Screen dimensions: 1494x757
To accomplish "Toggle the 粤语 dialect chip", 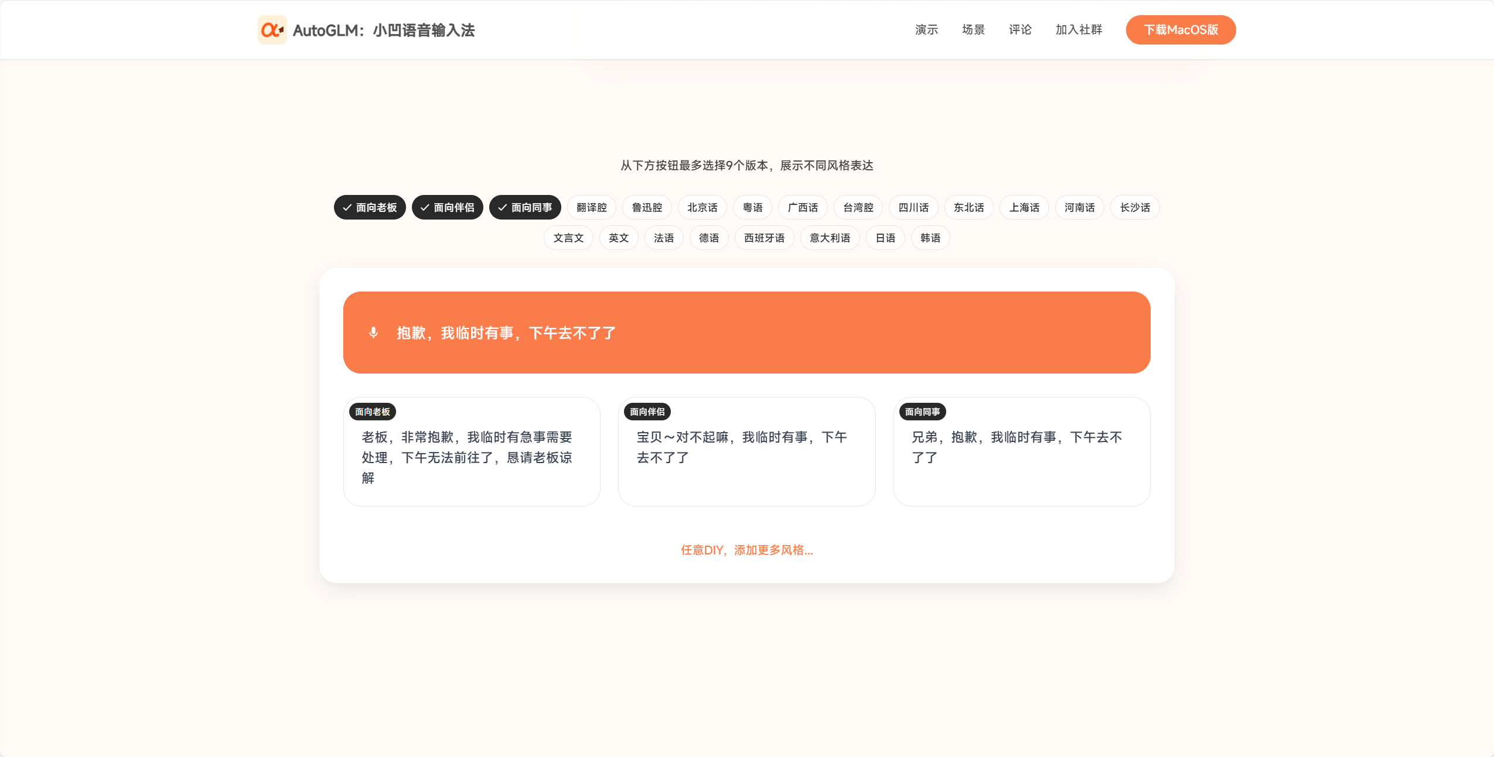I will click(753, 207).
